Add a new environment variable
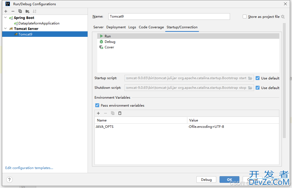292x188 pixels. pos(98,113)
